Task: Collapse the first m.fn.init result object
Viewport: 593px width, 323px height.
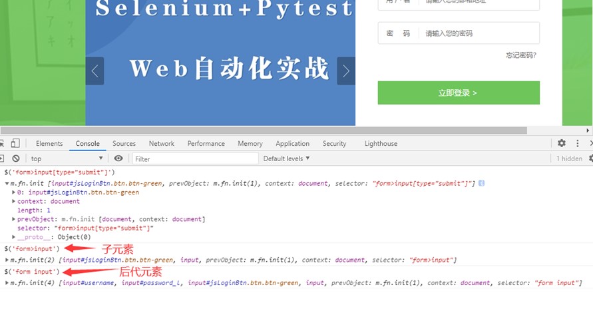Action: pos(7,183)
